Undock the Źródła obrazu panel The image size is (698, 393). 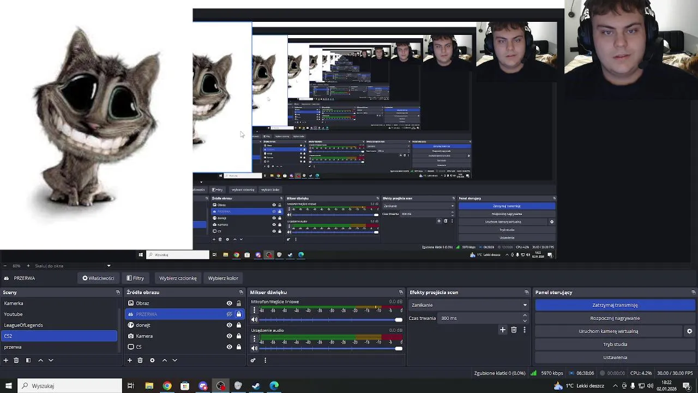[x=242, y=293]
